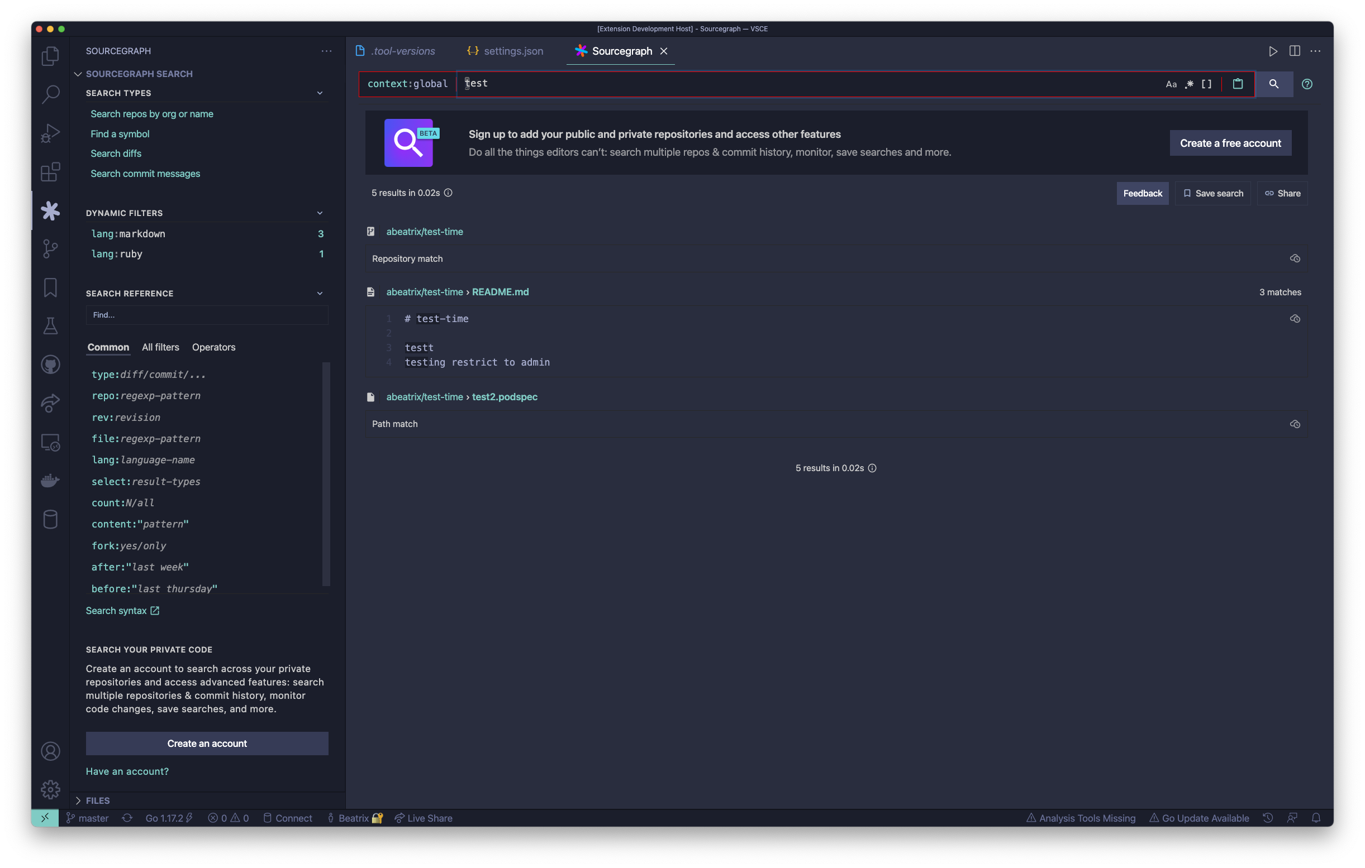Click the search reference list scrollbar
Viewport: 1365px width, 868px height.
(x=326, y=473)
